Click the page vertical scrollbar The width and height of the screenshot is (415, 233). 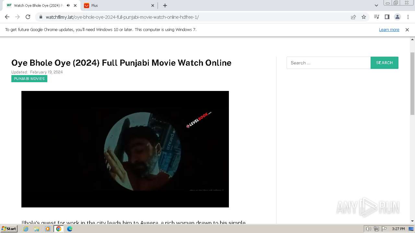(x=412, y=83)
